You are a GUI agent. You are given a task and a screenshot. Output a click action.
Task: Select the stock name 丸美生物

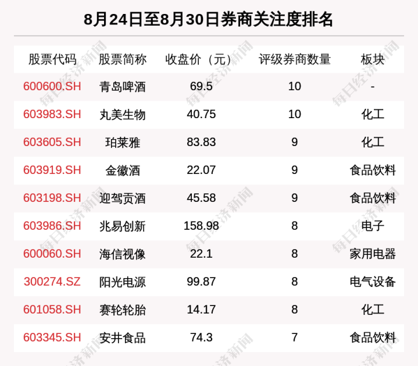tap(123, 115)
